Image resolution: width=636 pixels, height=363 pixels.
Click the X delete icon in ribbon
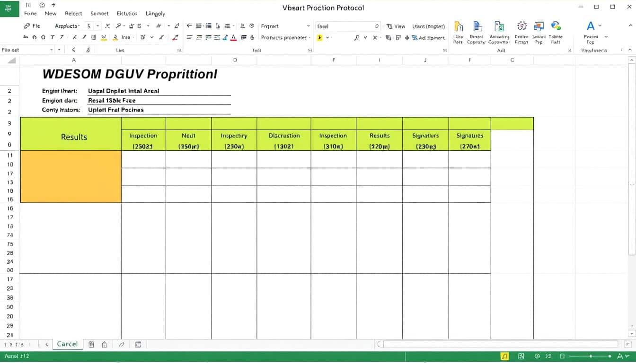[375, 37]
